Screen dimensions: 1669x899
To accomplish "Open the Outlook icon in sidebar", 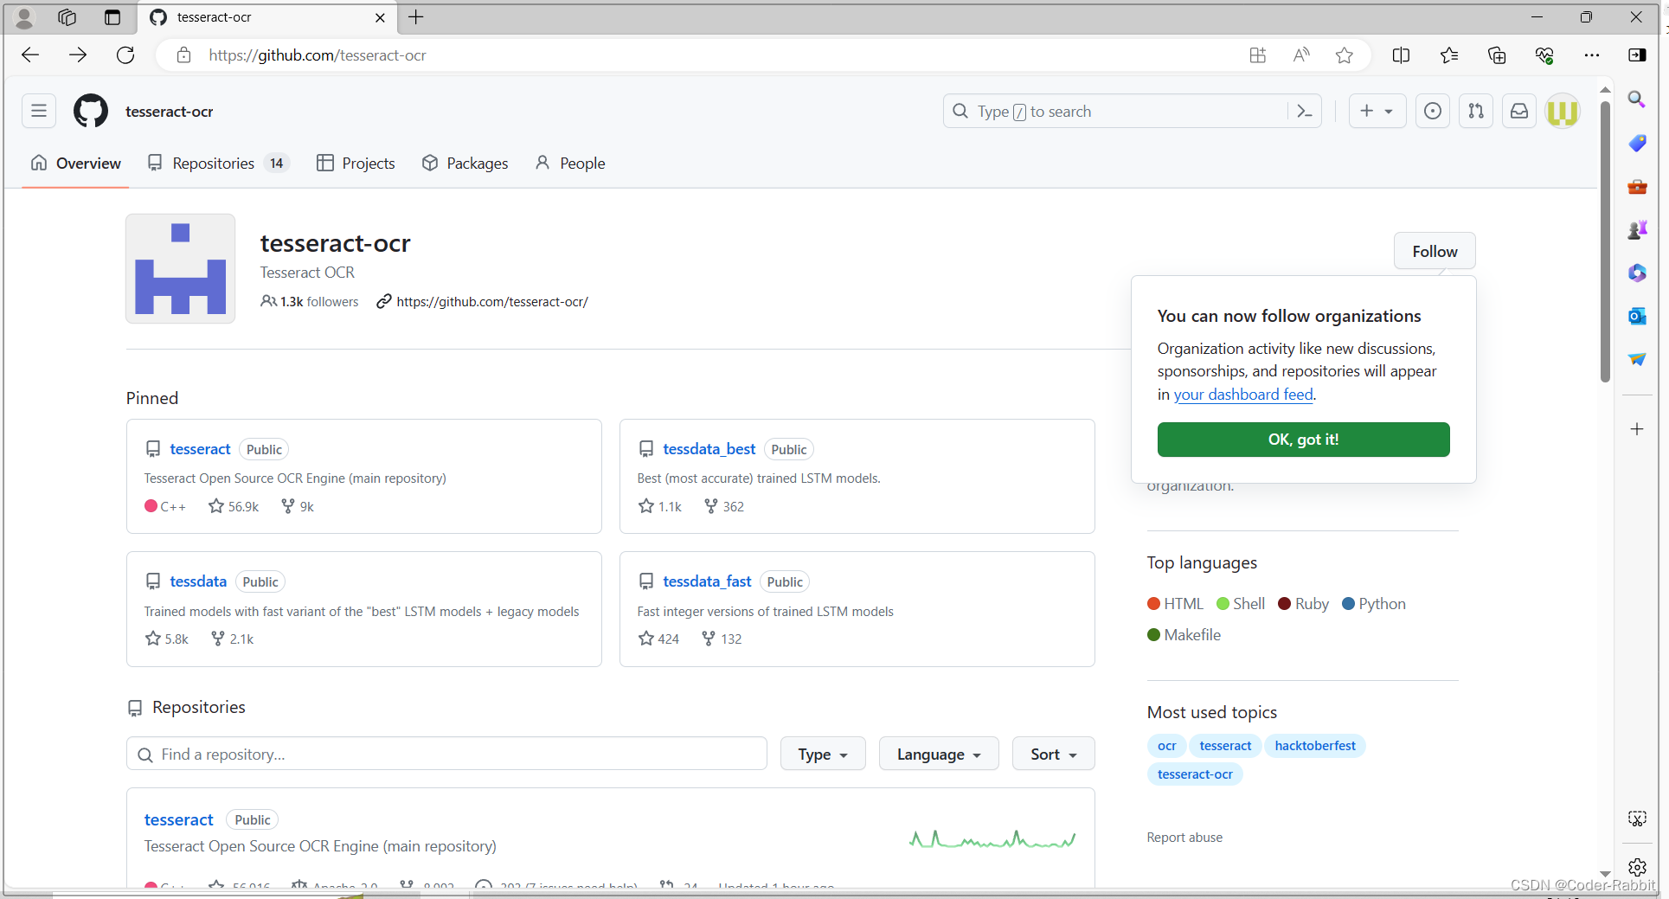I will [1637, 316].
